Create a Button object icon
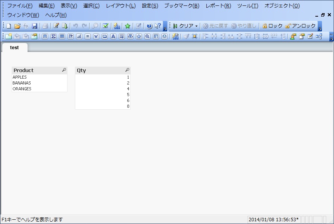 pos(105,36)
